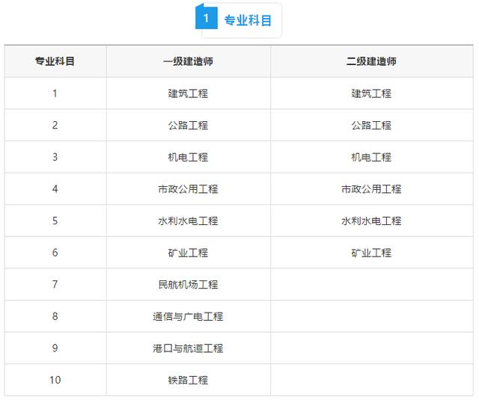
Task: Select the 一级建造师 column header
Action: coord(188,61)
